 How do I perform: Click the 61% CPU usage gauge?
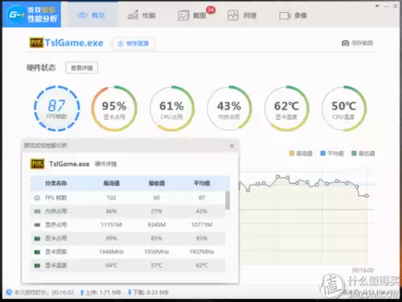[171, 108]
